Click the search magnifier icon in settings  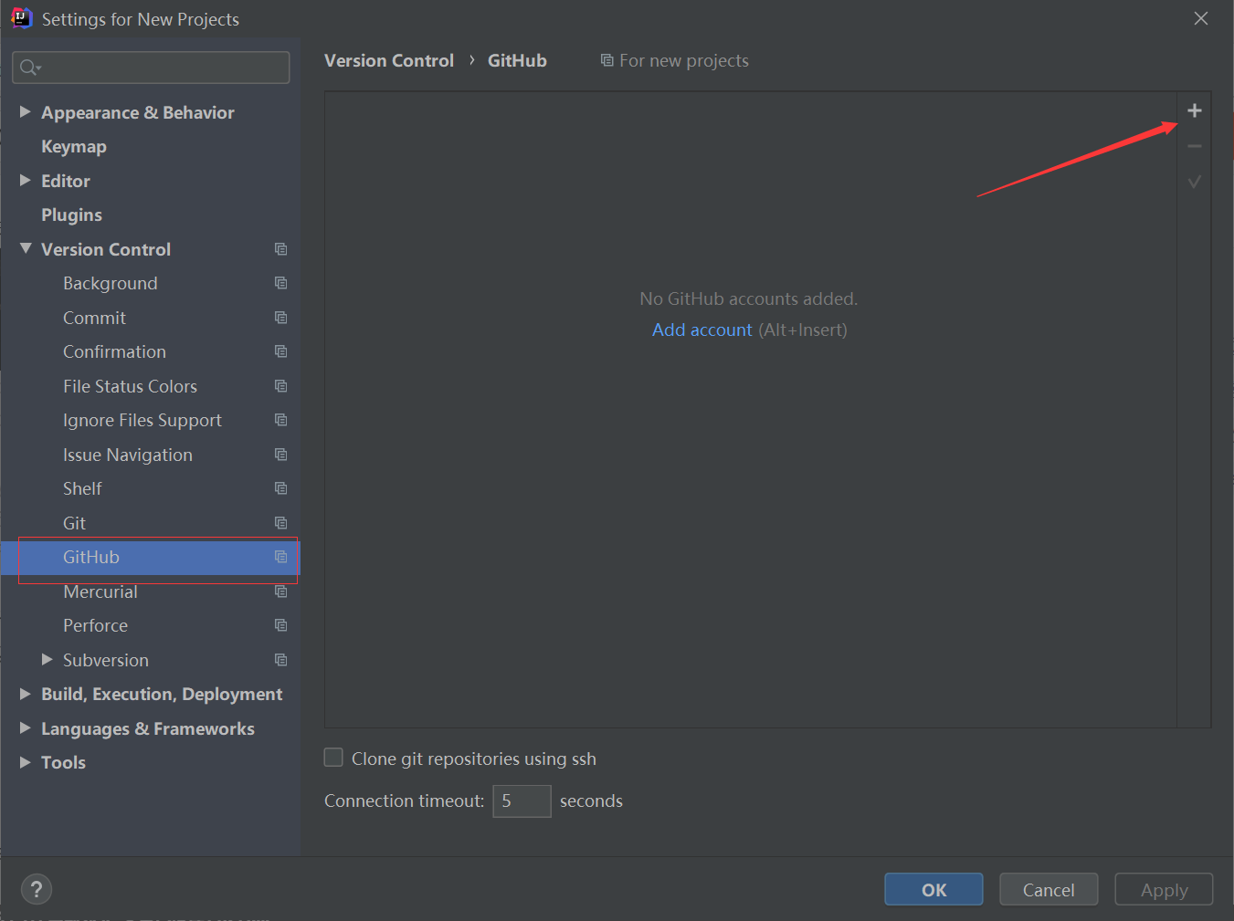pos(30,68)
